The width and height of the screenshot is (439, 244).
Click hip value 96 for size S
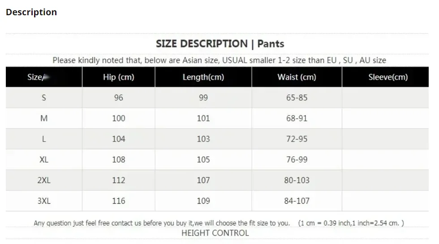tap(118, 98)
